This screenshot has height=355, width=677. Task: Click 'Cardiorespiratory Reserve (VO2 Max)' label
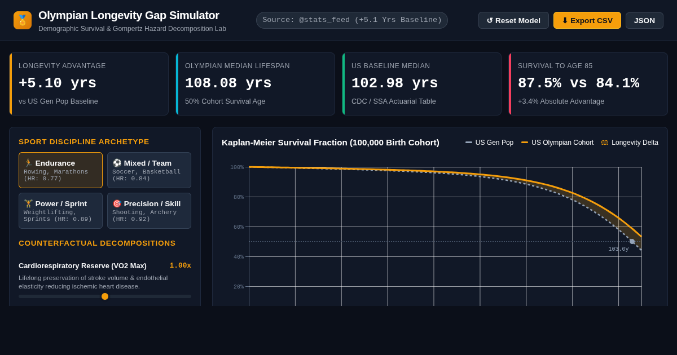click(82, 265)
